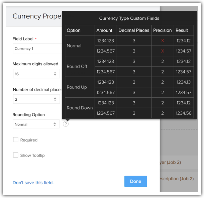Click the Option column header in the tooltip table
Viewport: 204px width, 198px height.
[74, 30]
